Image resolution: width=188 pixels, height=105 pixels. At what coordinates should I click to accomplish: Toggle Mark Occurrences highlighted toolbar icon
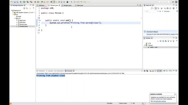[x=54, y=2]
